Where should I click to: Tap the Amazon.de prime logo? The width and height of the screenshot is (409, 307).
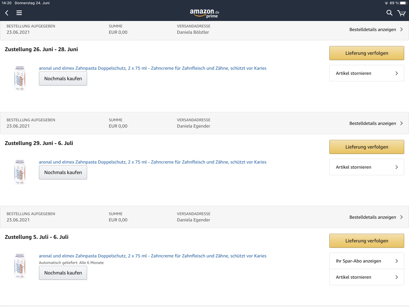point(205,13)
